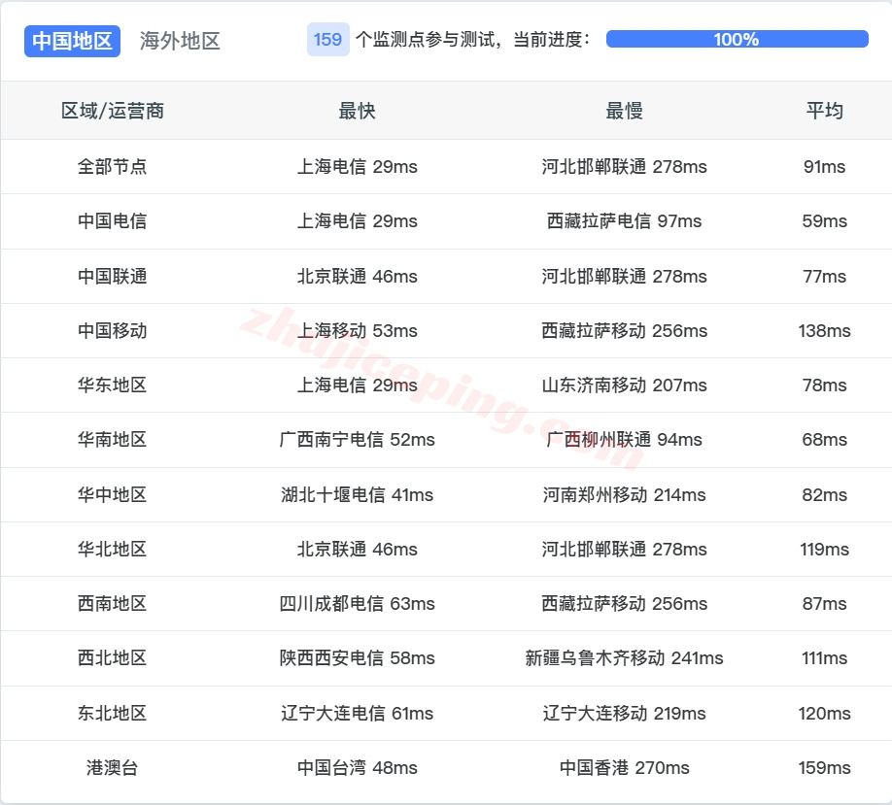Click the 广西南宁电信 52ms cell

(x=357, y=440)
